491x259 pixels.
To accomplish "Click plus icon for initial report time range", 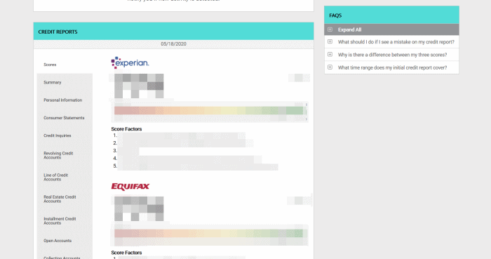I will click(330, 67).
